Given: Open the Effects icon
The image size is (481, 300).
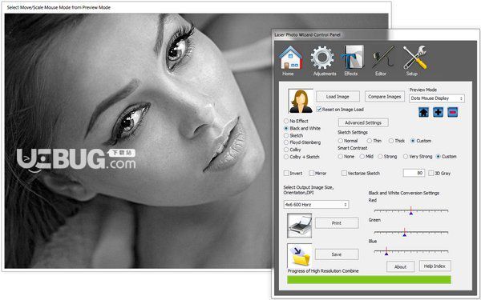Looking at the screenshot, I should coord(352,58).
